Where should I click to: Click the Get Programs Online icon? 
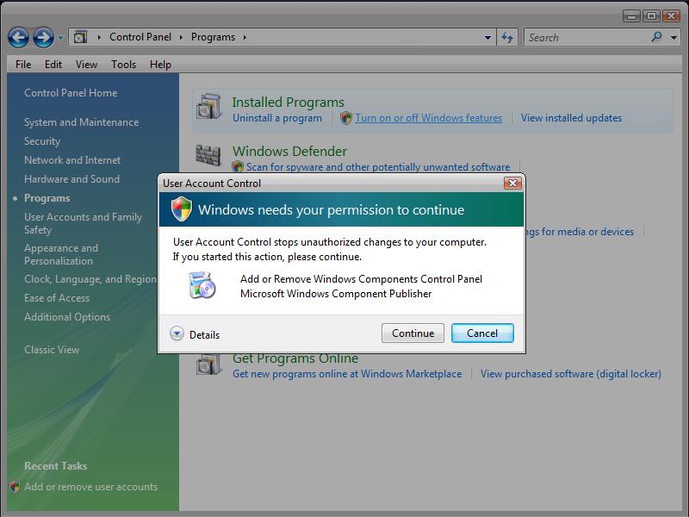point(208,364)
